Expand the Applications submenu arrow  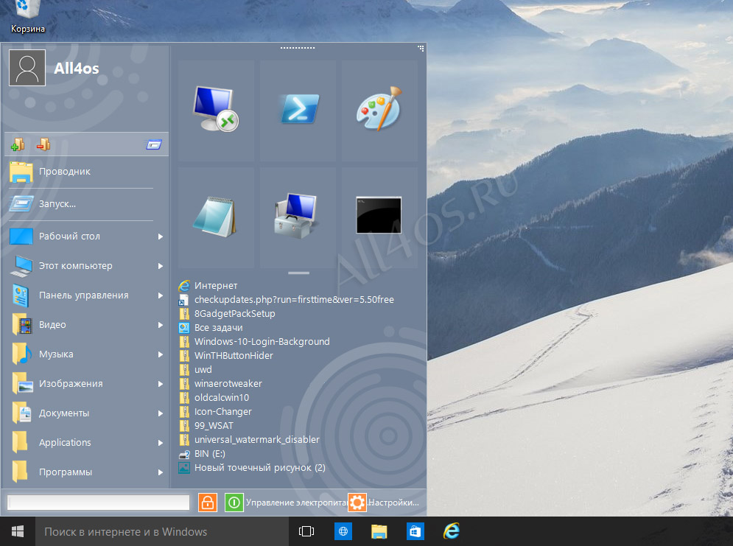click(x=161, y=443)
